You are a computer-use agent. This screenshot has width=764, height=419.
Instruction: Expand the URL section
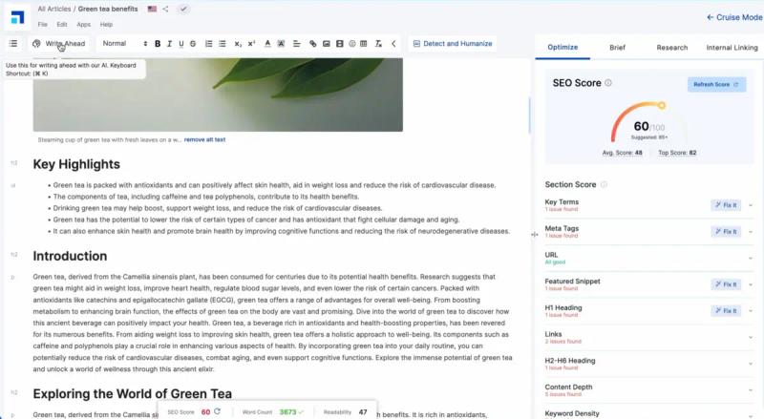pyautogui.click(x=751, y=259)
